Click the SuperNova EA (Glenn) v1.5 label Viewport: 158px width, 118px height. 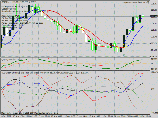[x=135, y=2]
